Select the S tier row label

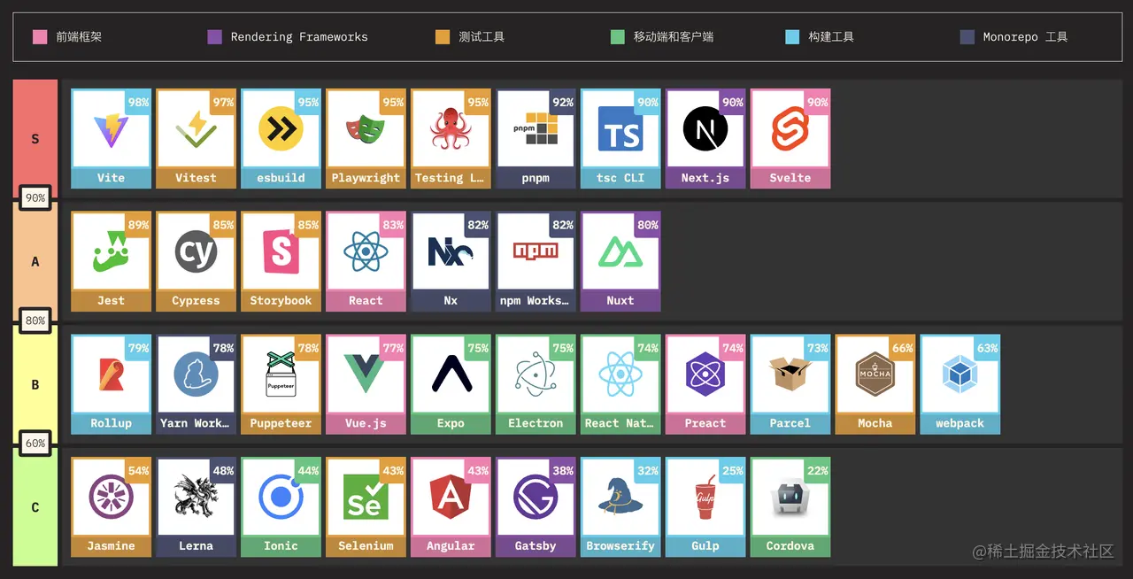click(x=35, y=138)
